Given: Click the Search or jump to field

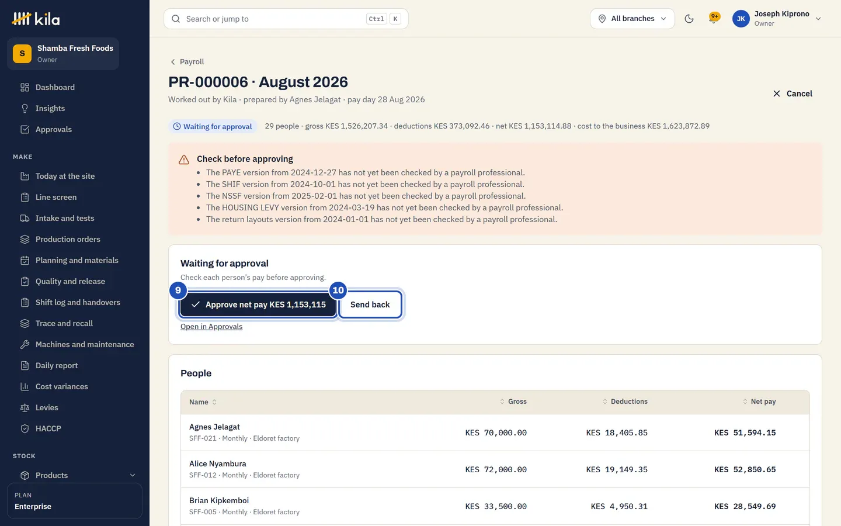Looking at the screenshot, I should coord(286,19).
